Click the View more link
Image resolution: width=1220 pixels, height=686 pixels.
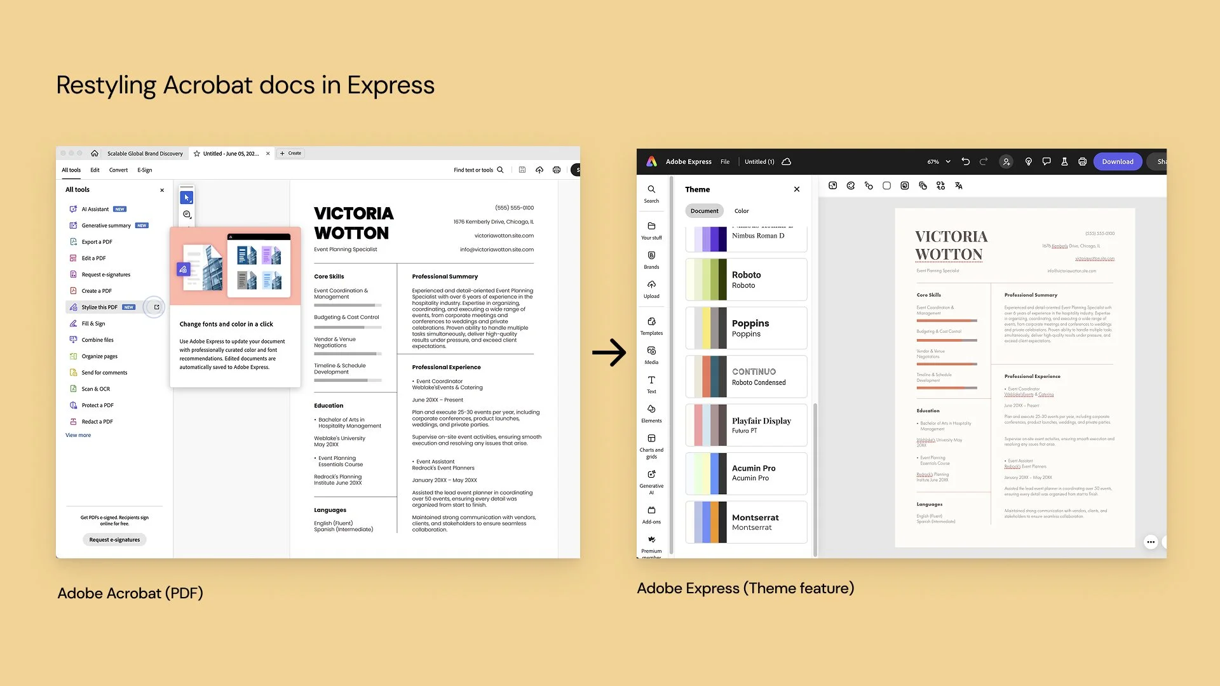point(78,435)
